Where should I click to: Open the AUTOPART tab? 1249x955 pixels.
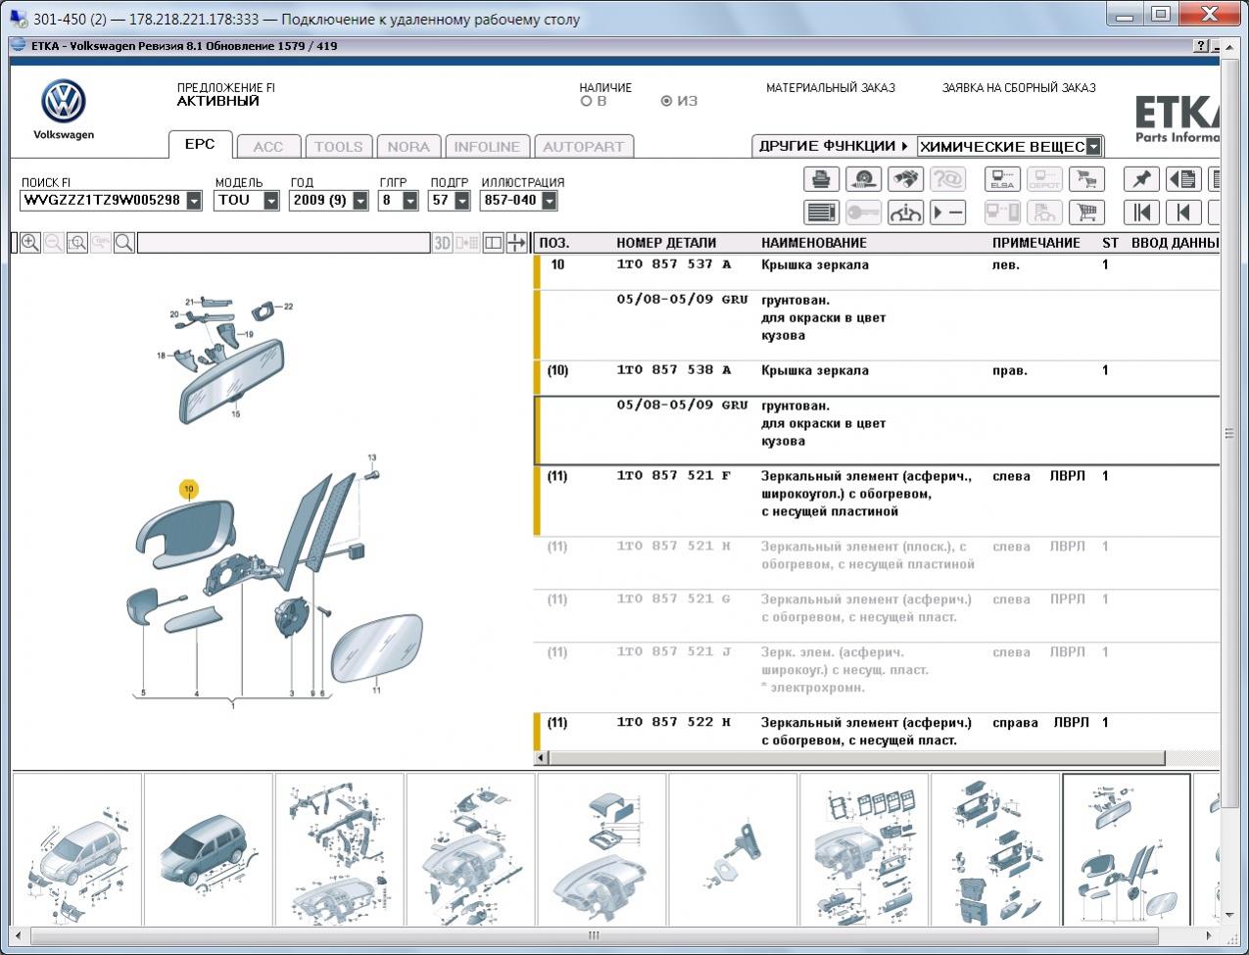click(584, 147)
